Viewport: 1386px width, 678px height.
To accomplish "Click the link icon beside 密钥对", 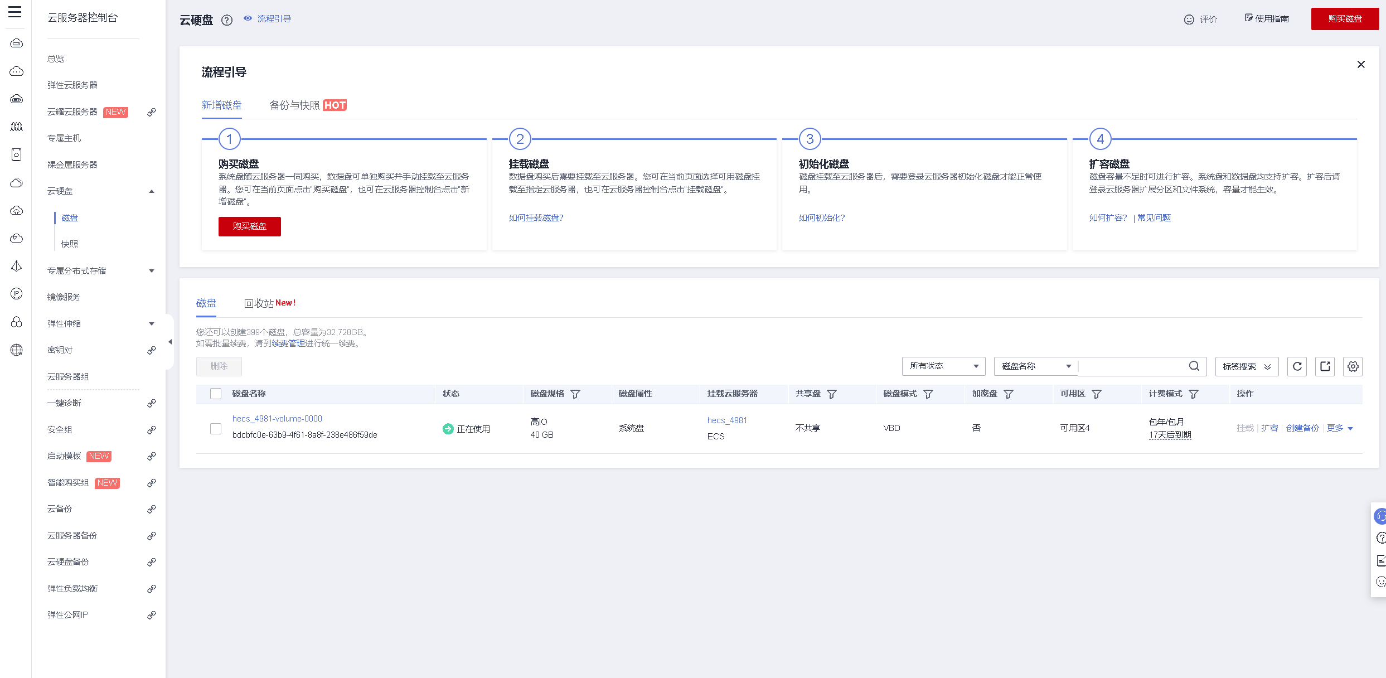I will tap(151, 350).
